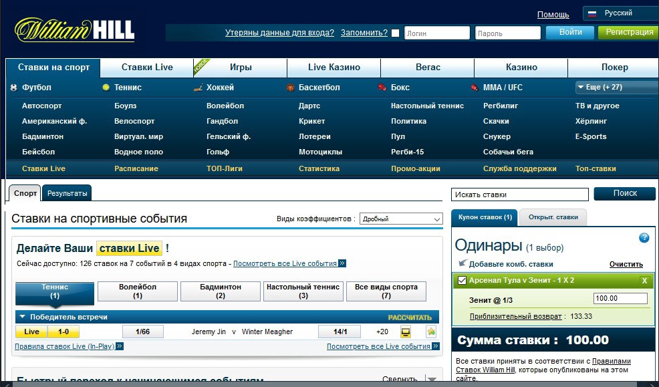
Task: Open +20 more markets for the match
Action: (x=382, y=332)
